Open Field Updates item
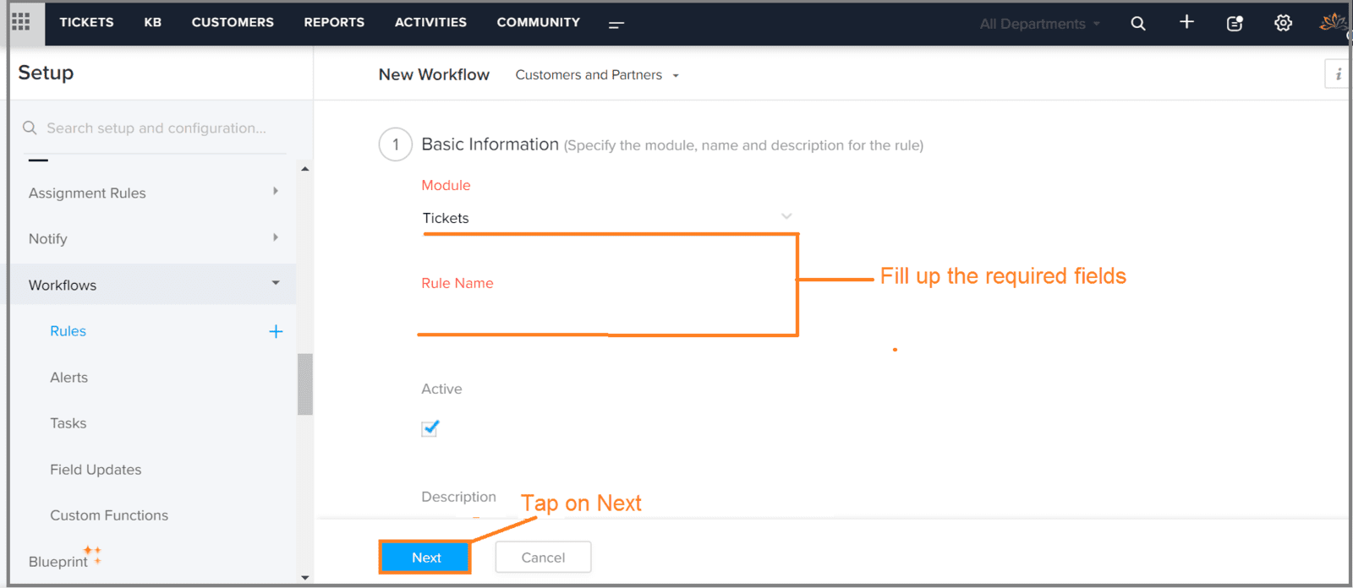 pyautogui.click(x=96, y=470)
